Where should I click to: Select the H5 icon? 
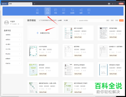coord(89,11)
